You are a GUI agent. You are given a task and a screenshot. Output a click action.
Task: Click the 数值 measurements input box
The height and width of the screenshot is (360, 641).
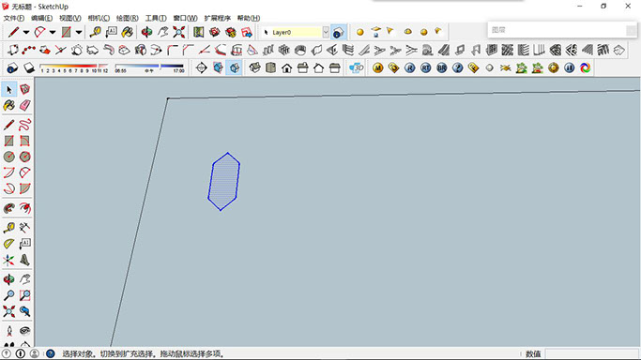pos(591,353)
